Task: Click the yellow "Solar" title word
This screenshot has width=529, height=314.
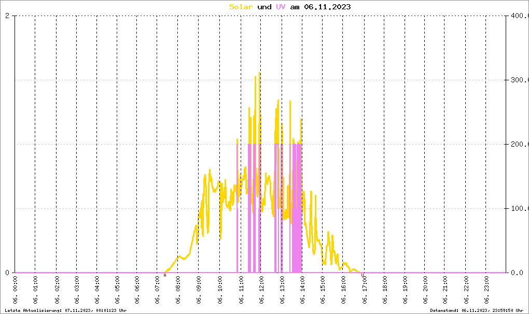Action: pos(241,7)
